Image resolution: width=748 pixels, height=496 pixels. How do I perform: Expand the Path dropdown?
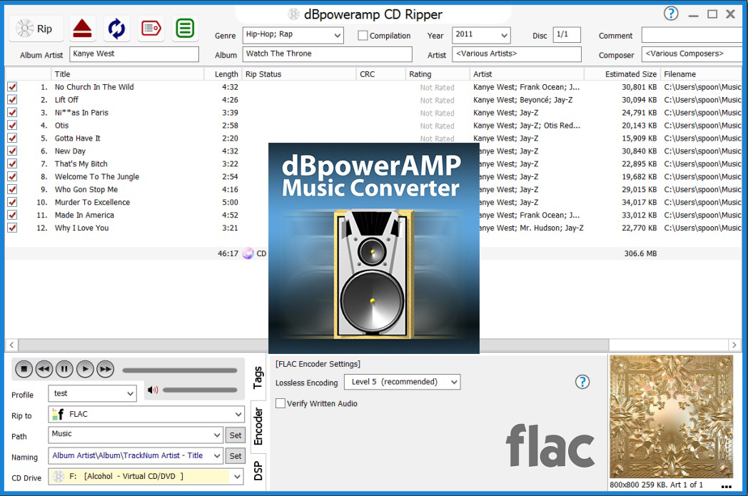tap(217, 435)
